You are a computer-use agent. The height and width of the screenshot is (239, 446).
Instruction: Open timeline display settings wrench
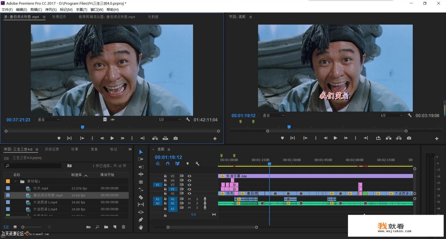click(x=197, y=164)
